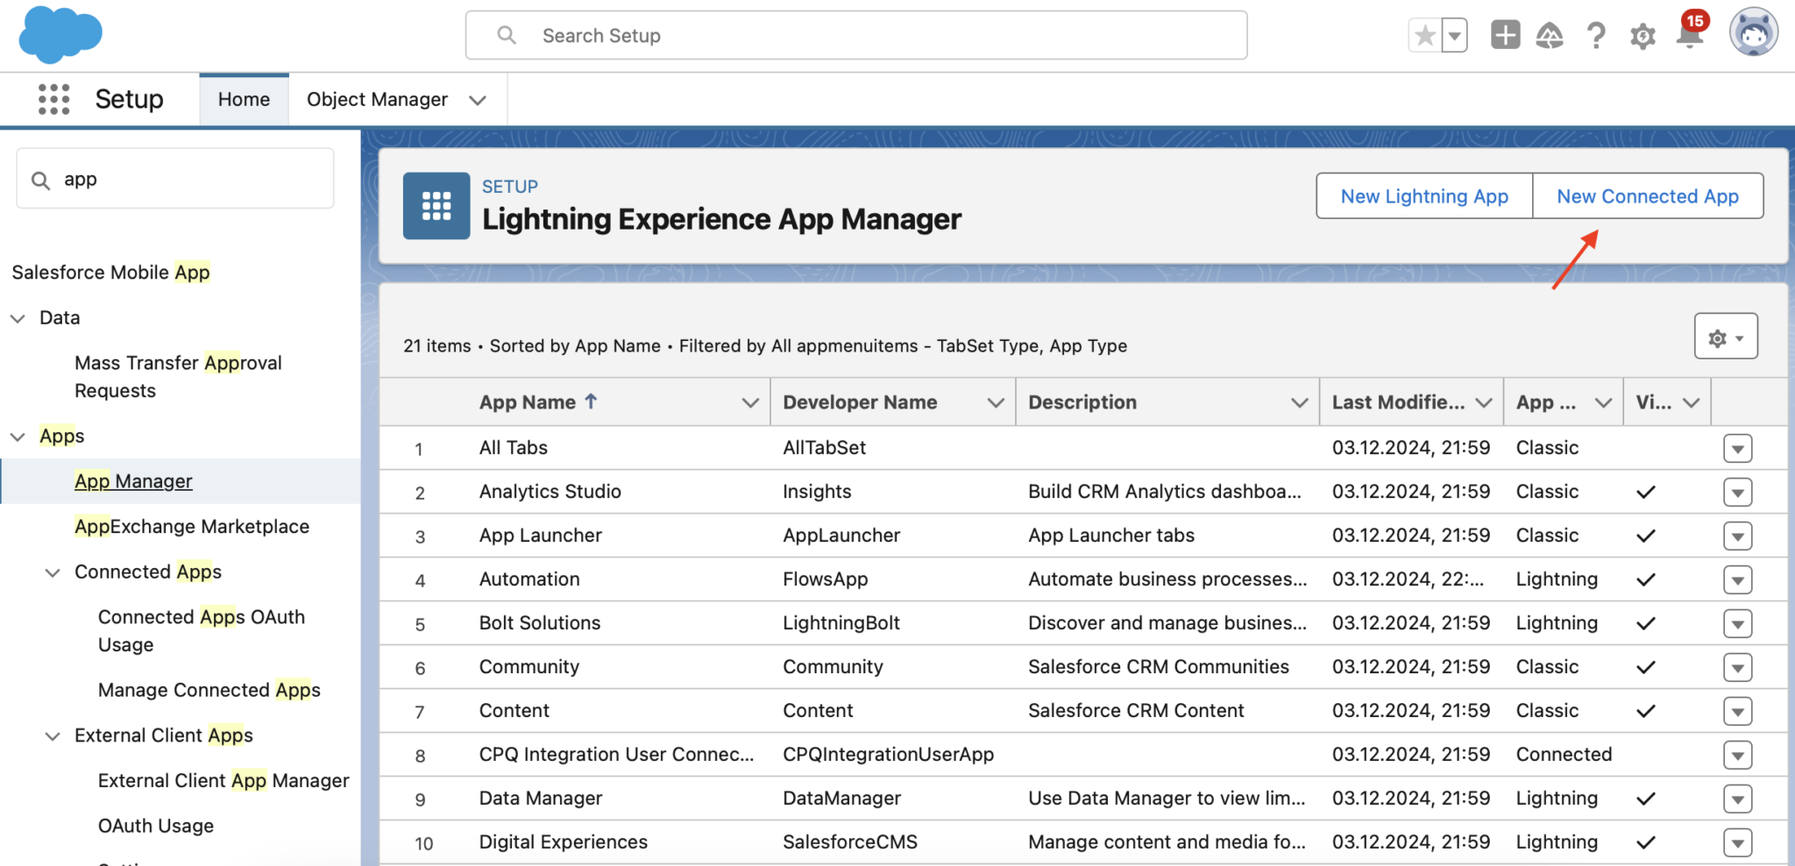This screenshot has height=866, width=1795.
Task: Click the New Connected App button
Action: tap(1647, 195)
